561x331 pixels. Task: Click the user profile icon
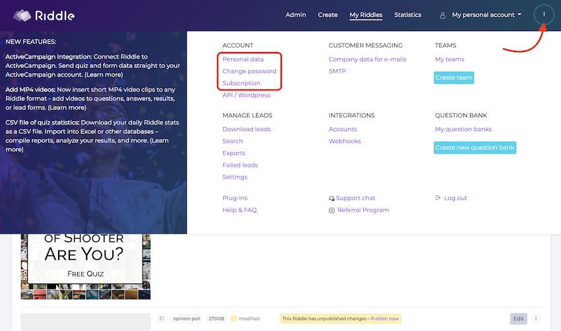click(443, 15)
